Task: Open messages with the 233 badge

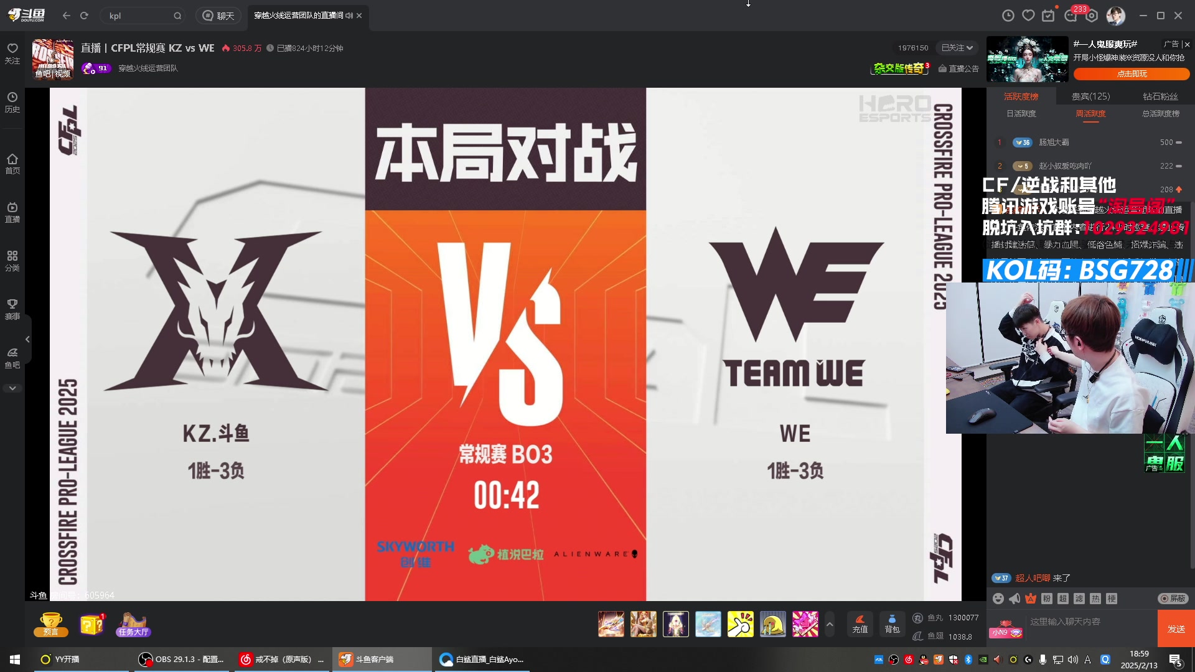Action: coord(1072,15)
